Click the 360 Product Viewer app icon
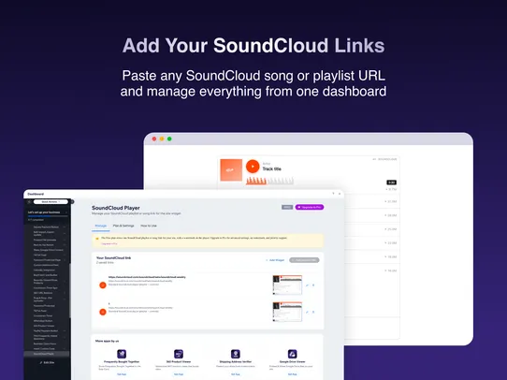The image size is (507, 380). coord(179,354)
